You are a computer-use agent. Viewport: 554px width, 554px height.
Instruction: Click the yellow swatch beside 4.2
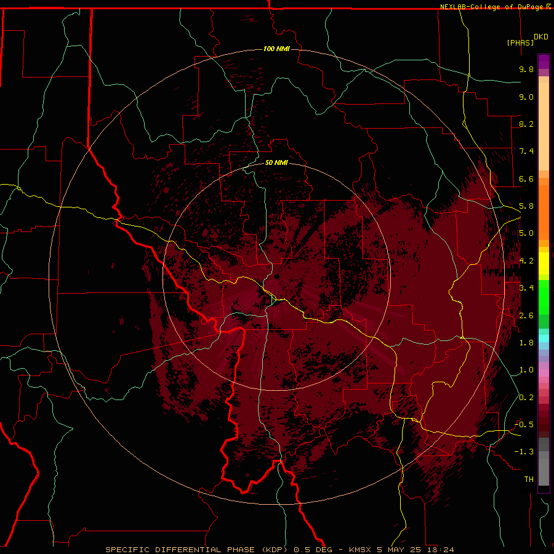544,263
